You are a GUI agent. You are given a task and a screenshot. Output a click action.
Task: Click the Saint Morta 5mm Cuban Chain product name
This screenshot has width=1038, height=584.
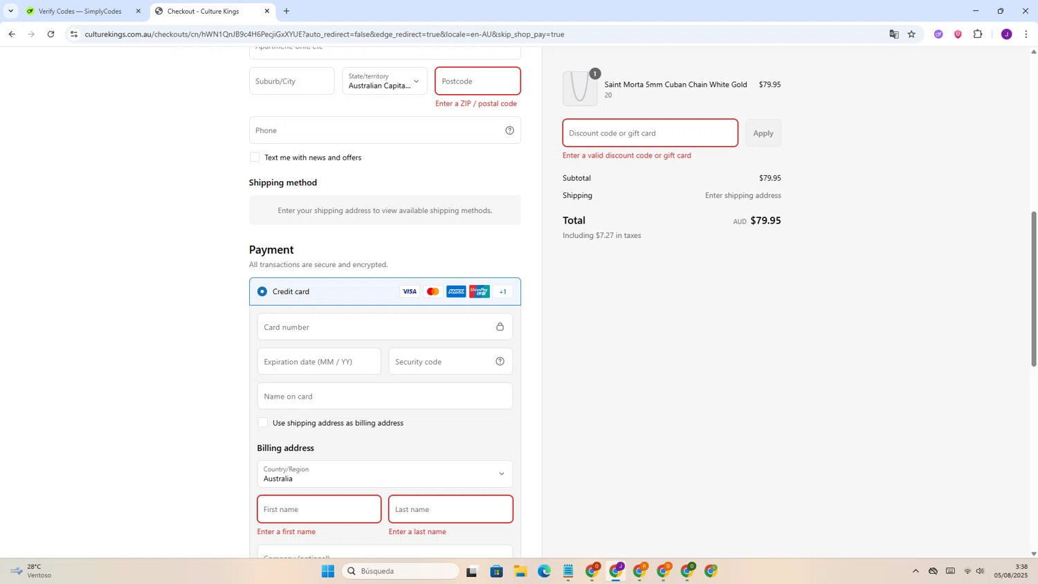click(675, 84)
